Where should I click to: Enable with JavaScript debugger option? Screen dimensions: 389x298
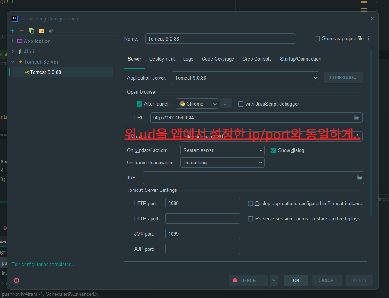(x=240, y=104)
